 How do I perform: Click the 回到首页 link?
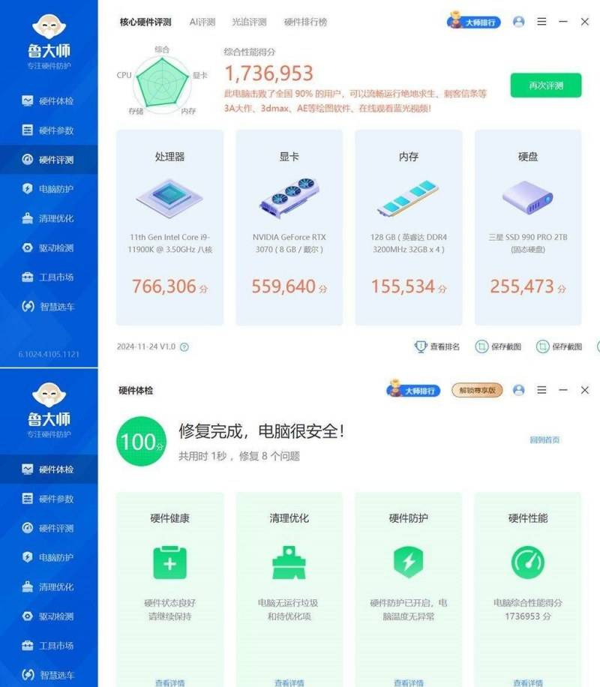[x=544, y=440]
